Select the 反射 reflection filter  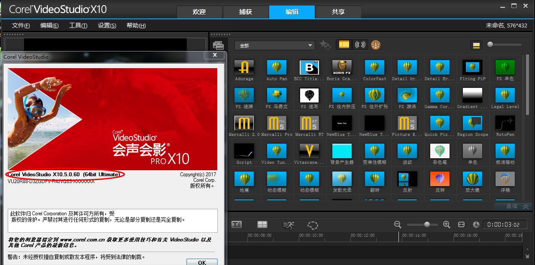point(407,179)
